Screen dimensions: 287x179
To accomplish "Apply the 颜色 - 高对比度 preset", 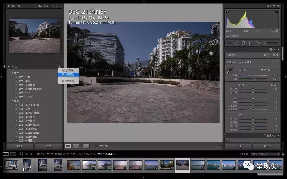I will pos(27,85).
